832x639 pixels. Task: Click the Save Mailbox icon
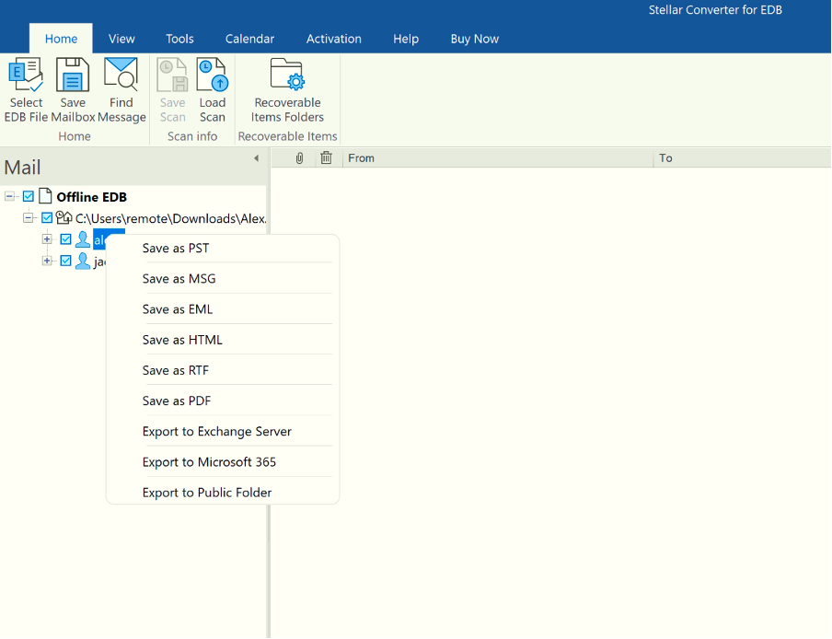coord(73,75)
